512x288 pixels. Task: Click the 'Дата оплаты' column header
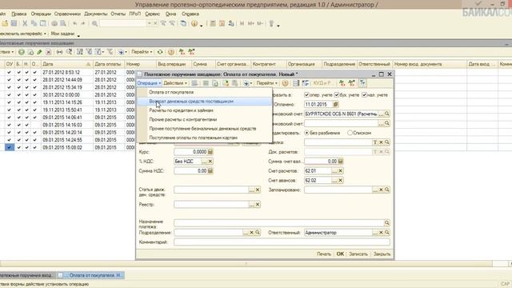click(109, 64)
